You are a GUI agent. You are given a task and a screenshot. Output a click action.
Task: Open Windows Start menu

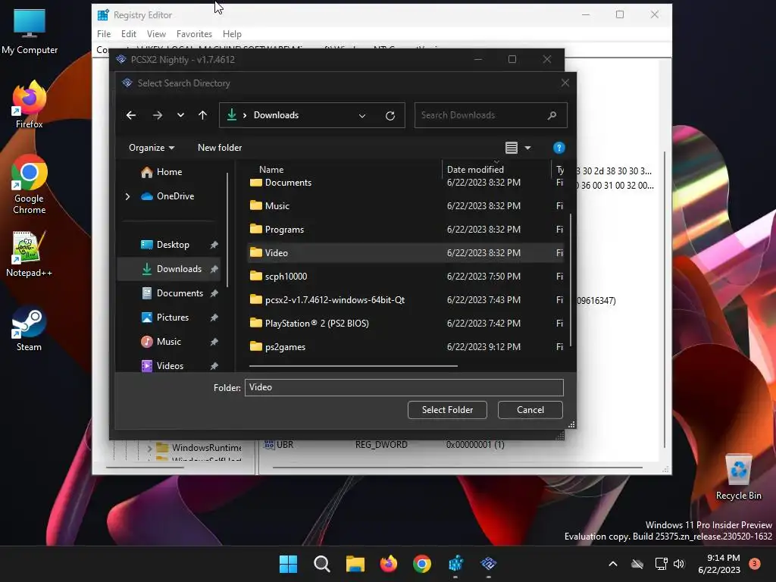tap(288, 564)
